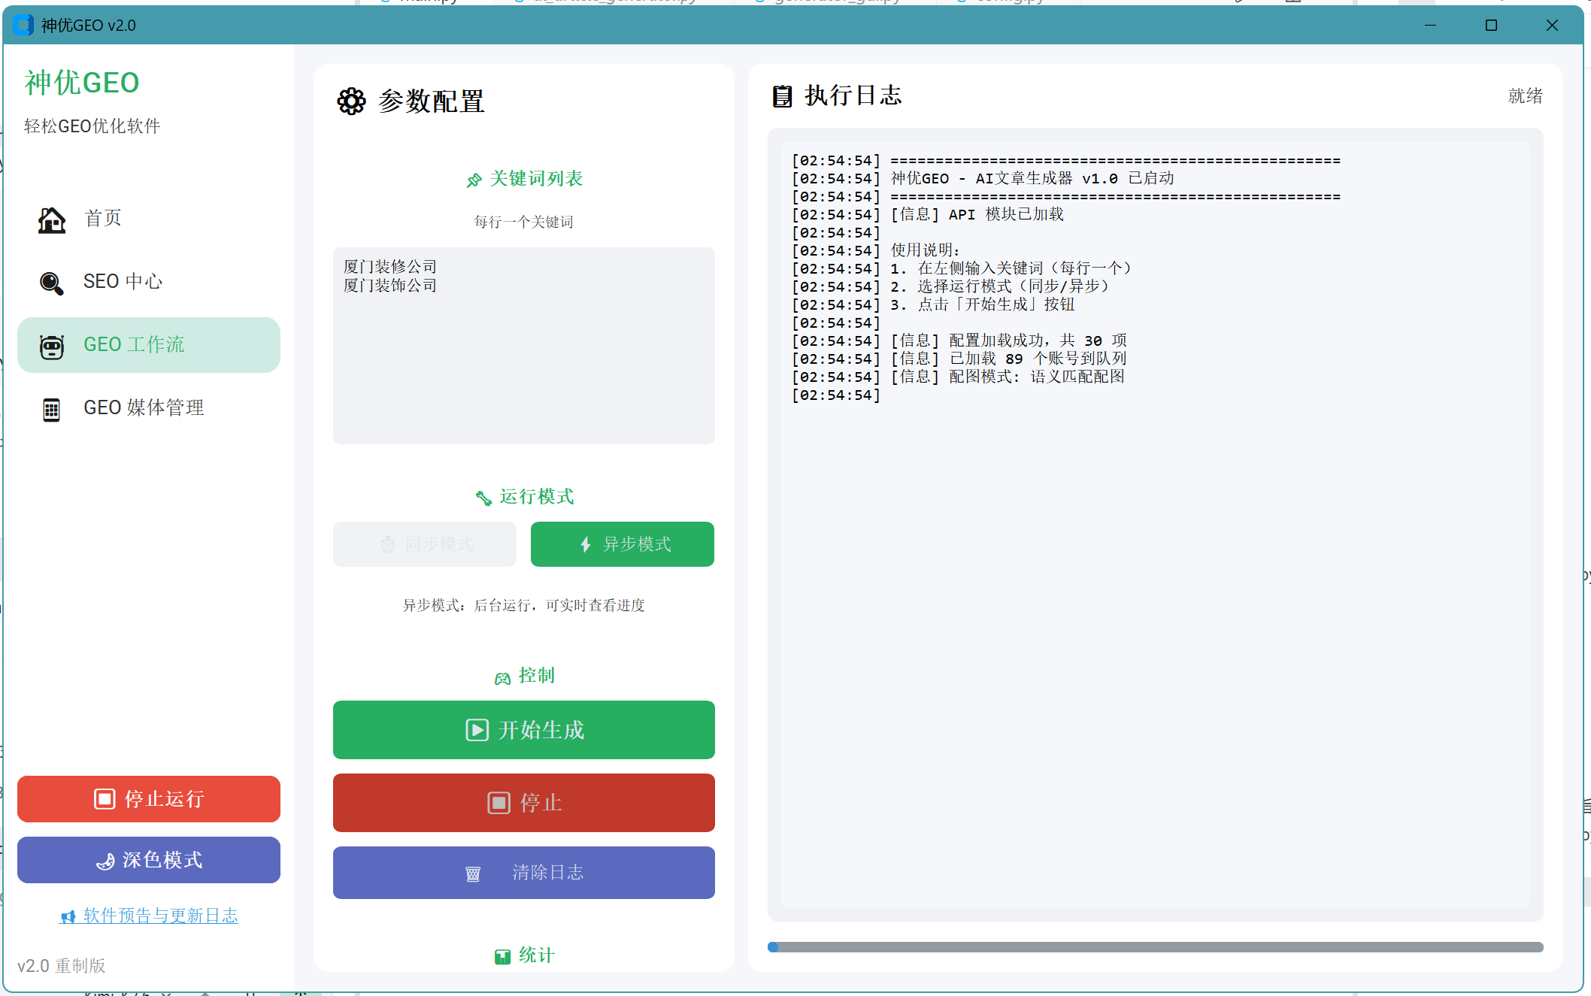1591x996 pixels.
Task: Click the red 停止 button
Action: click(x=524, y=803)
